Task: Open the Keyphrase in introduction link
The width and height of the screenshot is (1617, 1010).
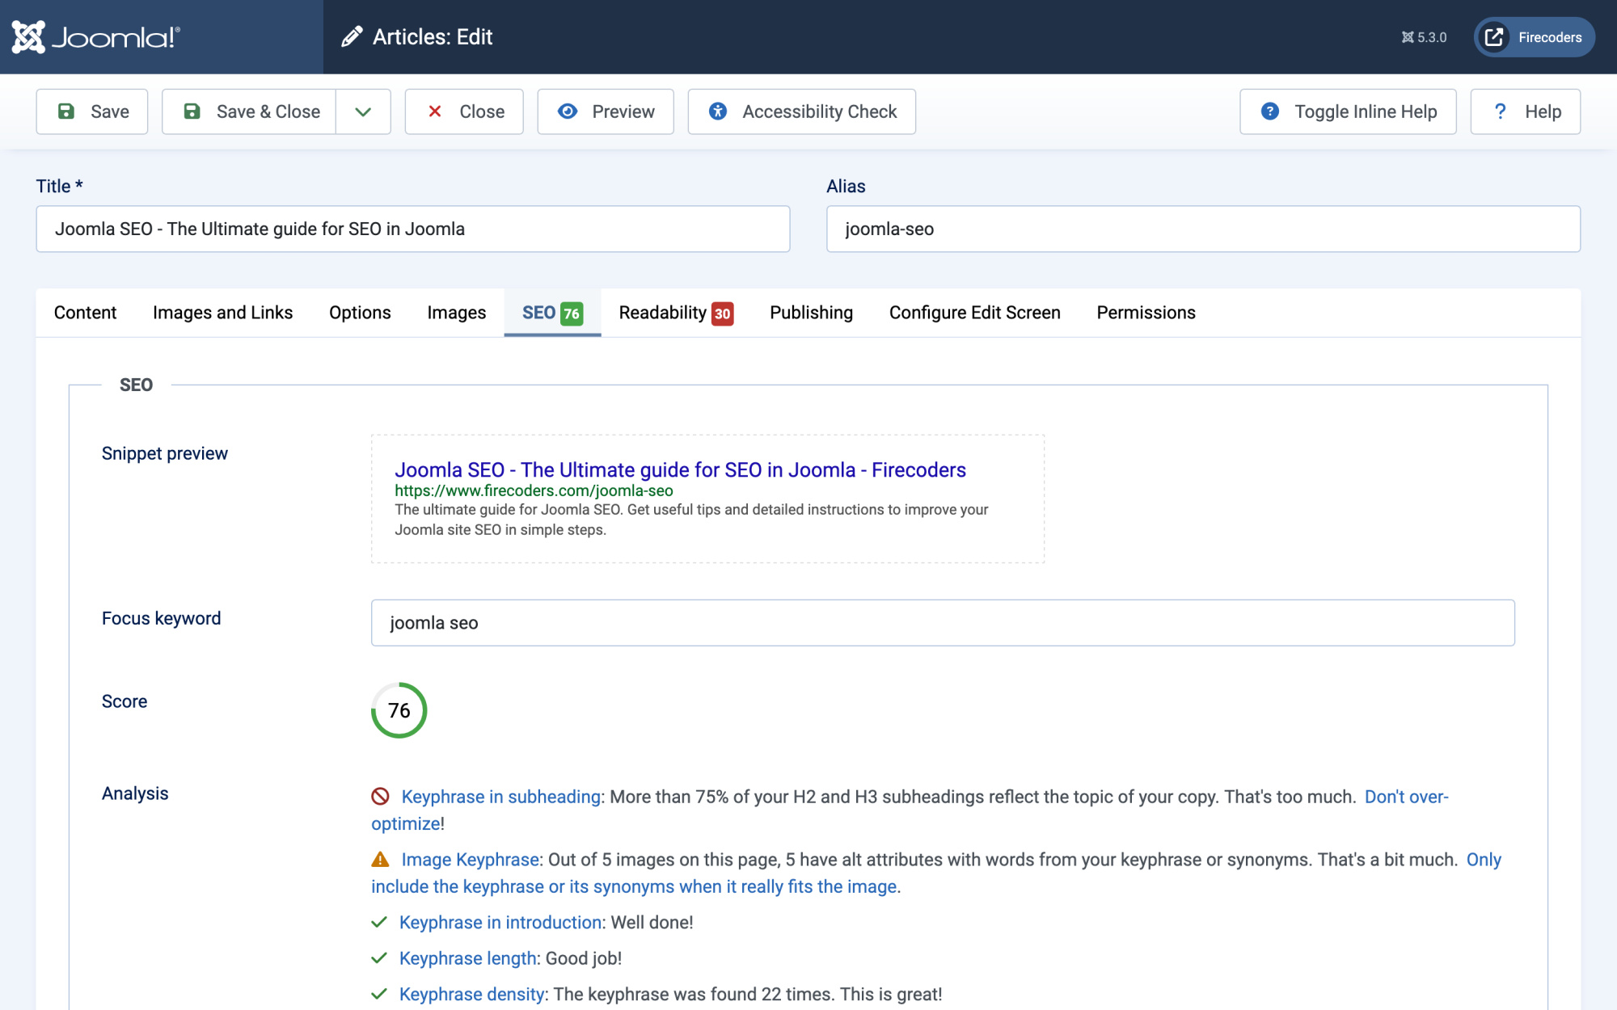Action: pos(500,923)
